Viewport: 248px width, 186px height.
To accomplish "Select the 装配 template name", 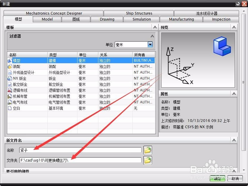I will [17, 66].
